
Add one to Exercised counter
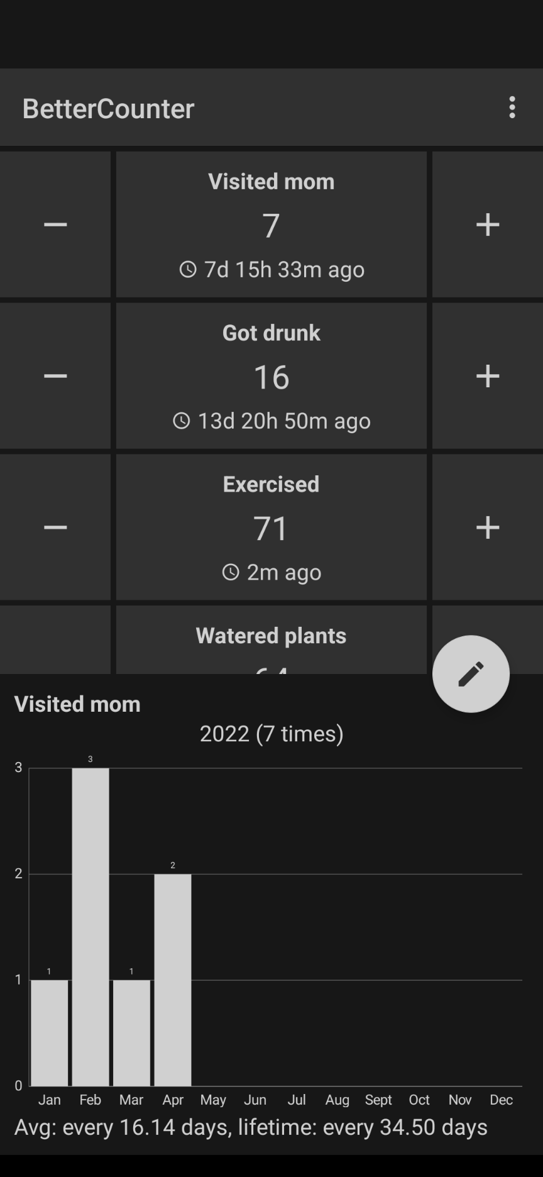(487, 528)
